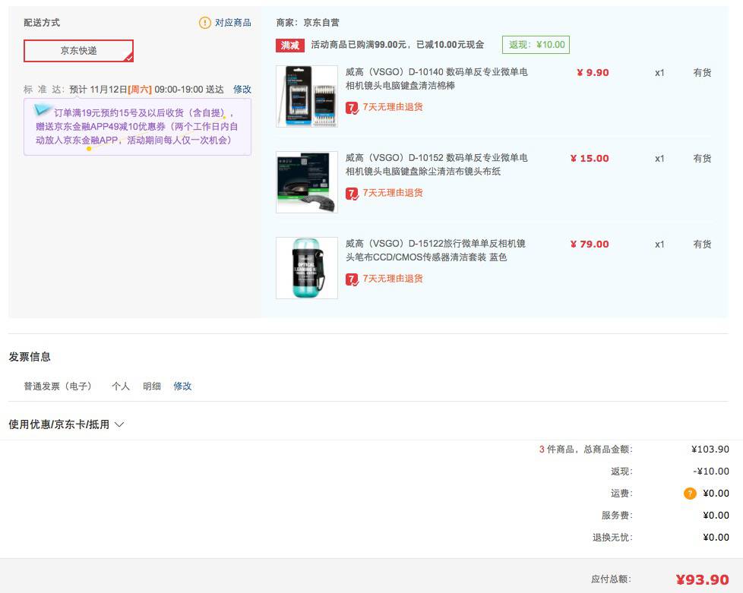
Task: Click the orange question mark icon beside 运费
Action: point(690,494)
